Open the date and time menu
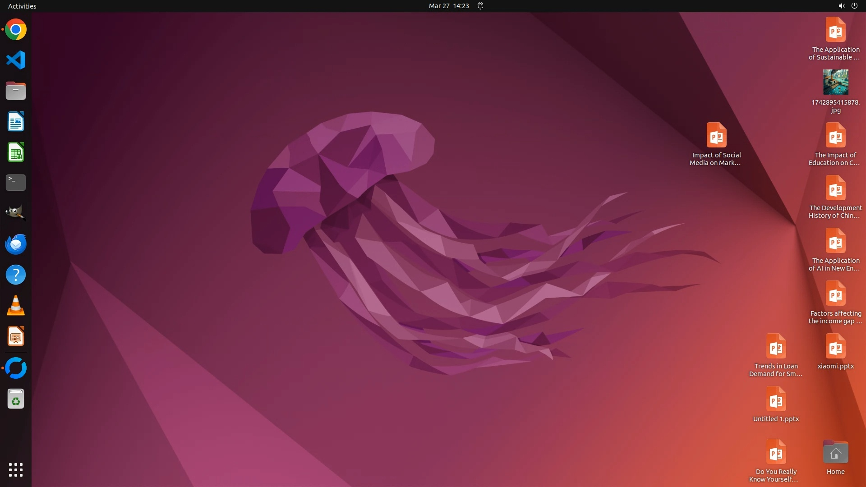This screenshot has width=866, height=487. click(448, 6)
